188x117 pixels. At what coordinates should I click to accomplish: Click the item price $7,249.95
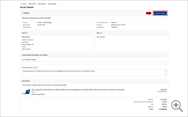click(164, 90)
